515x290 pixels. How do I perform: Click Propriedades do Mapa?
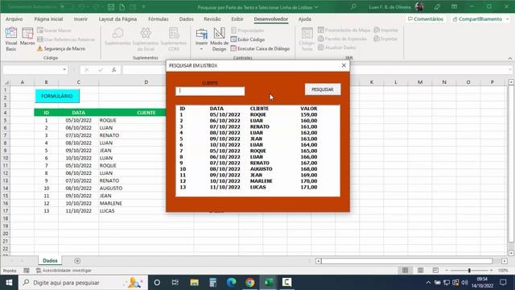pos(344,30)
